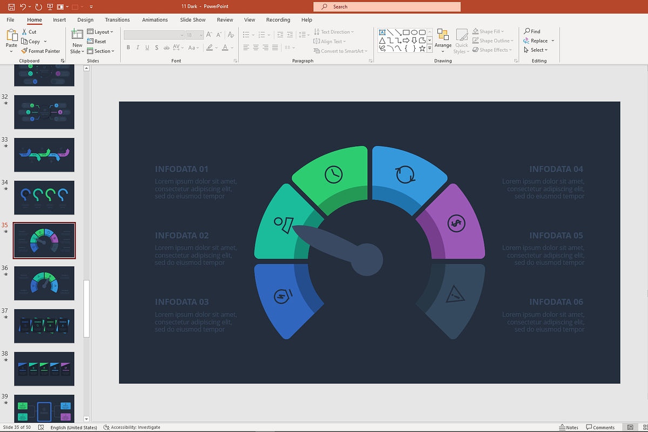Switch to the Insert tab
Viewport: 648px width, 432px height.
[x=59, y=20]
